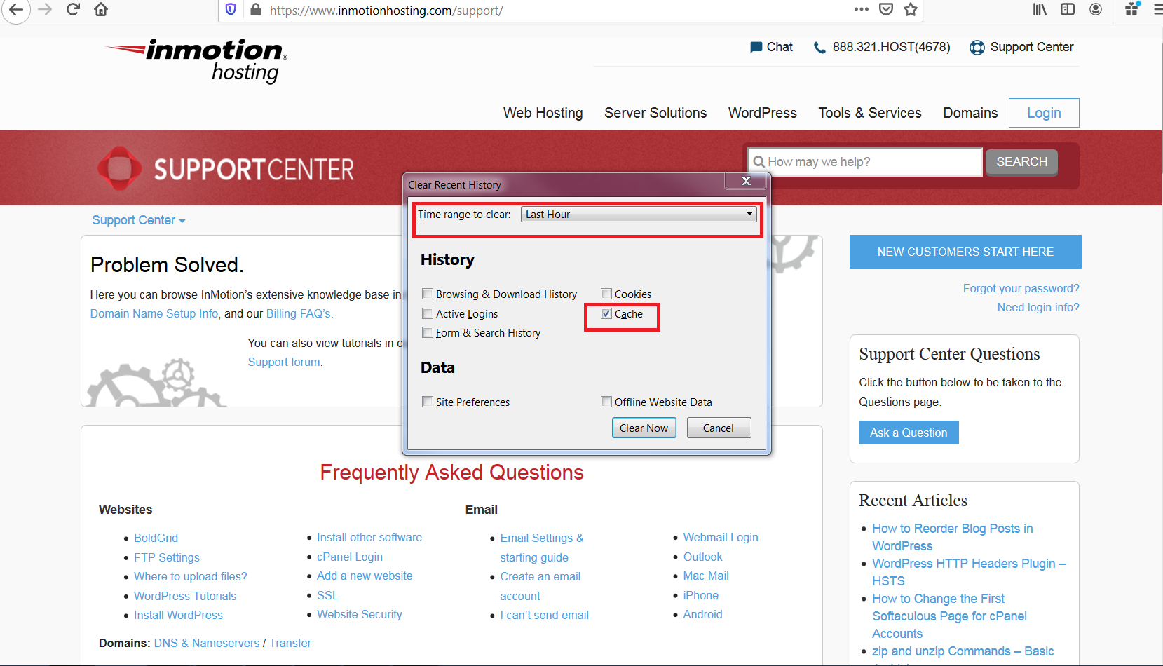Click the phone handset icon
1163x666 pixels.
click(x=819, y=48)
